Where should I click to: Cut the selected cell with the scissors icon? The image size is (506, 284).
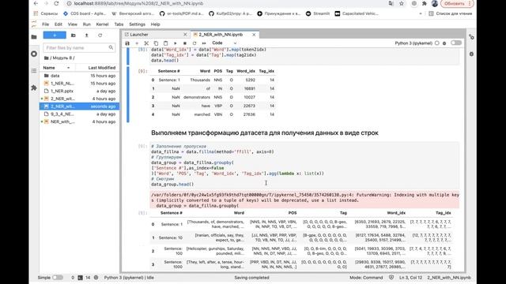(146, 43)
